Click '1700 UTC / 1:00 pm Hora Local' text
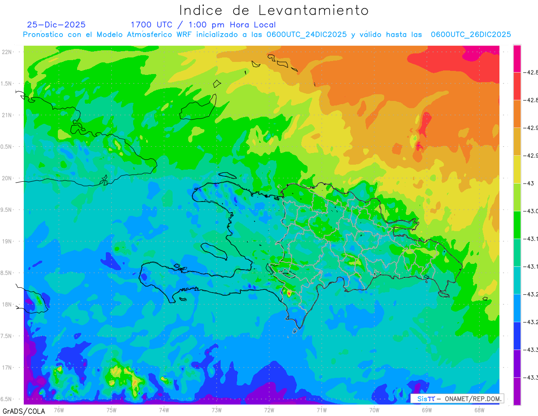This screenshot has height=416, width=538. click(x=203, y=25)
